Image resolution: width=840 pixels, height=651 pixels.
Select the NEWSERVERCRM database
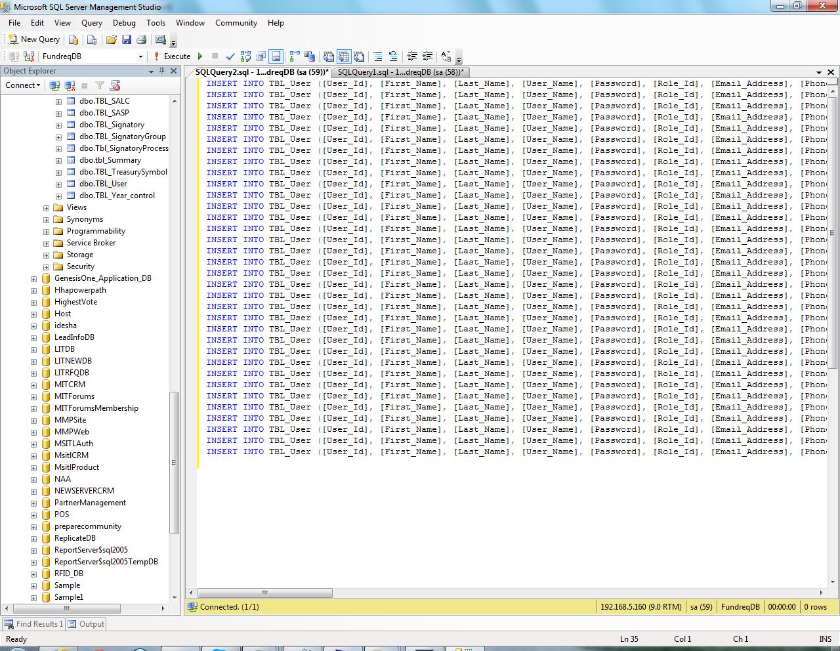[x=84, y=491]
